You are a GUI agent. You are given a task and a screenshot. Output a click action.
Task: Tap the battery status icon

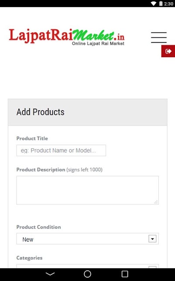(x=161, y=4)
